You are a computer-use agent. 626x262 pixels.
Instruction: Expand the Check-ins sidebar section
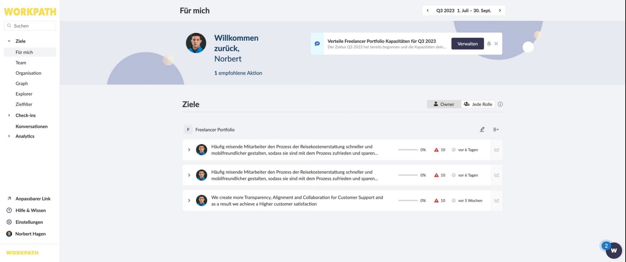coord(9,115)
